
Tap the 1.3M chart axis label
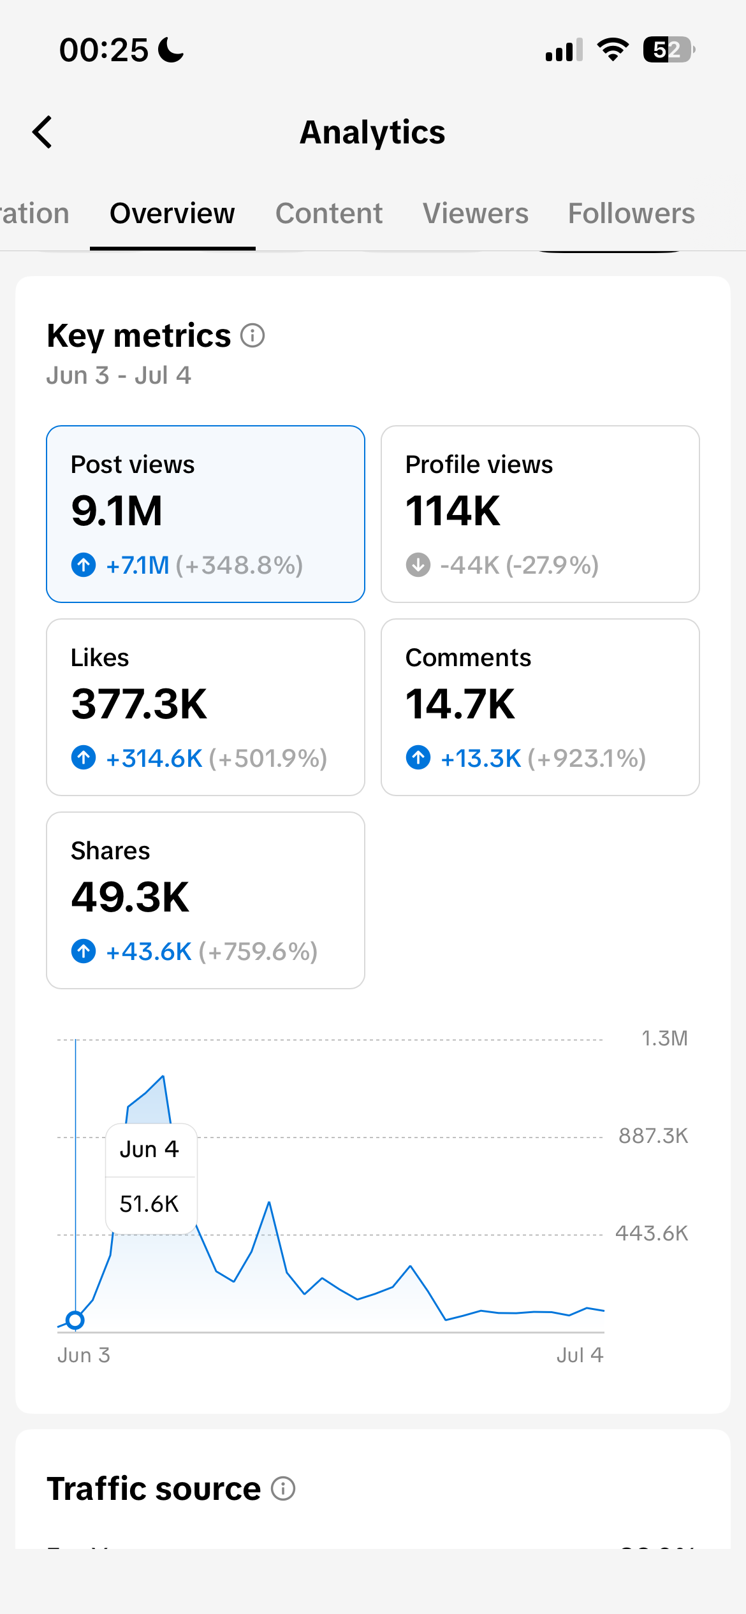click(x=664, y=1038)
